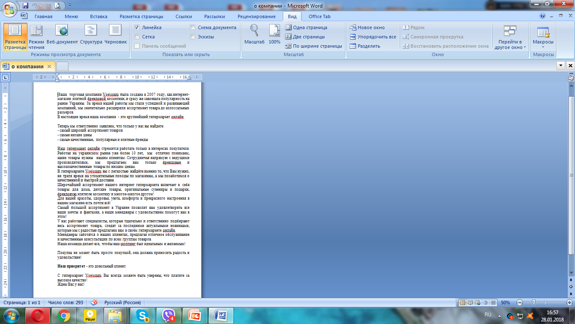Close the 'о компании' document tab
Screen dimensions: 575x324
[x=49, y=66]
